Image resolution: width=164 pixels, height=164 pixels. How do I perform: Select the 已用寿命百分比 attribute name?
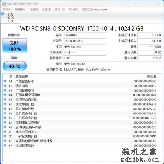(26, 100)
